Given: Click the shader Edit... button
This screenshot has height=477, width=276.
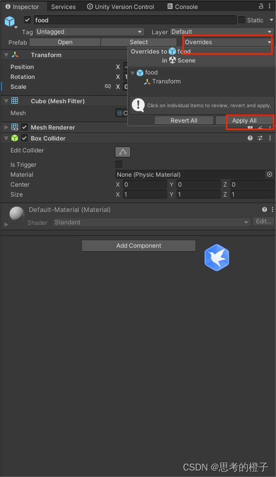Looking at the screenshot, I should tap(264, 221).
